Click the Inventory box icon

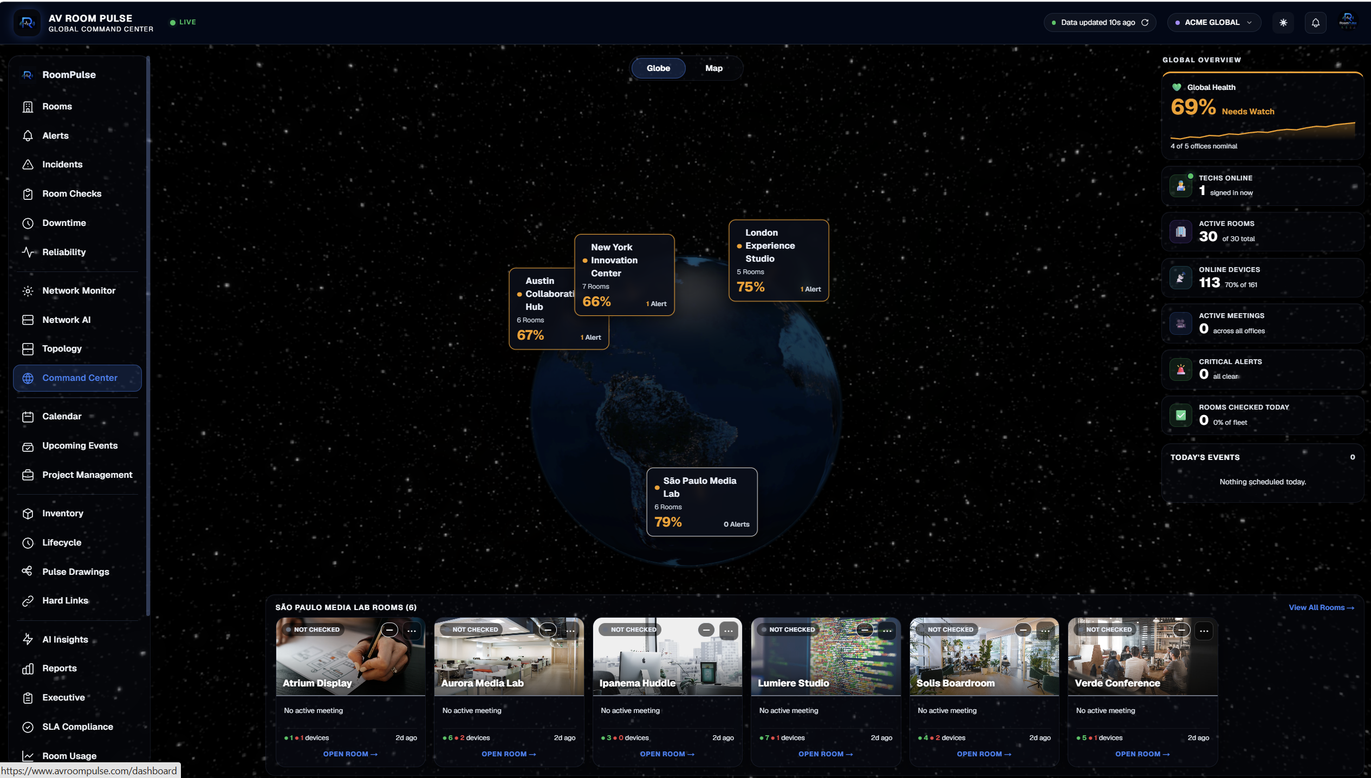pos(28,514)
